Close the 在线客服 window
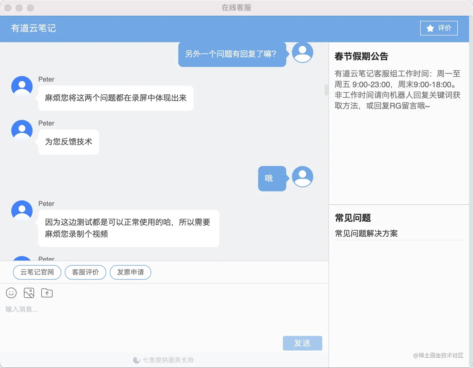The width and height of the screenshot is (473, 368). pyautogui.click(x=8, y=8)
